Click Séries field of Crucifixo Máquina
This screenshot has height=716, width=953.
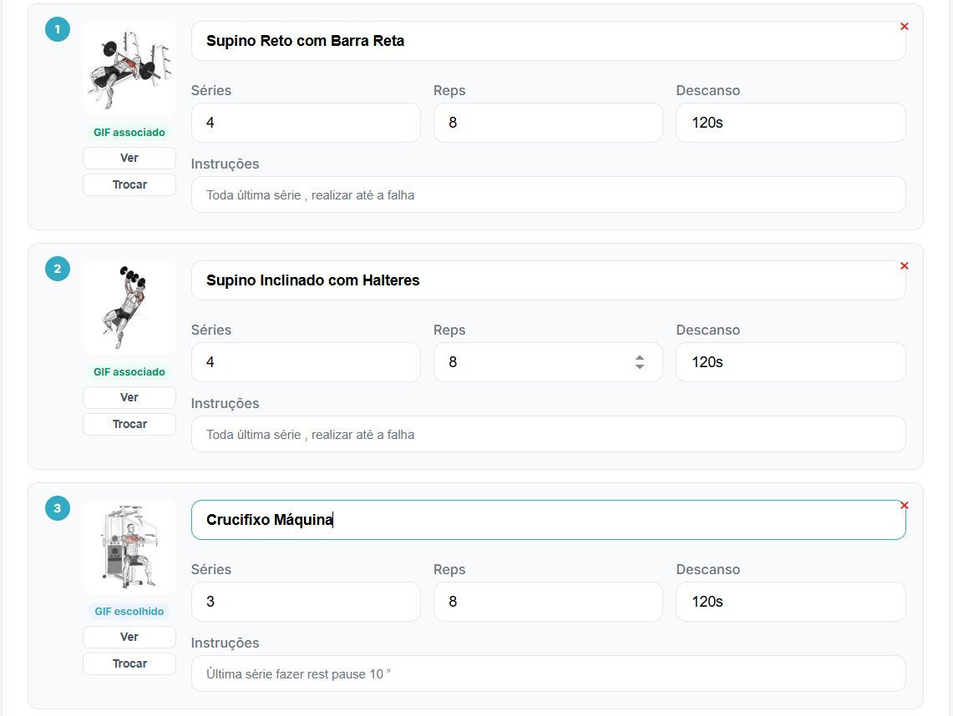click(306, 601)
